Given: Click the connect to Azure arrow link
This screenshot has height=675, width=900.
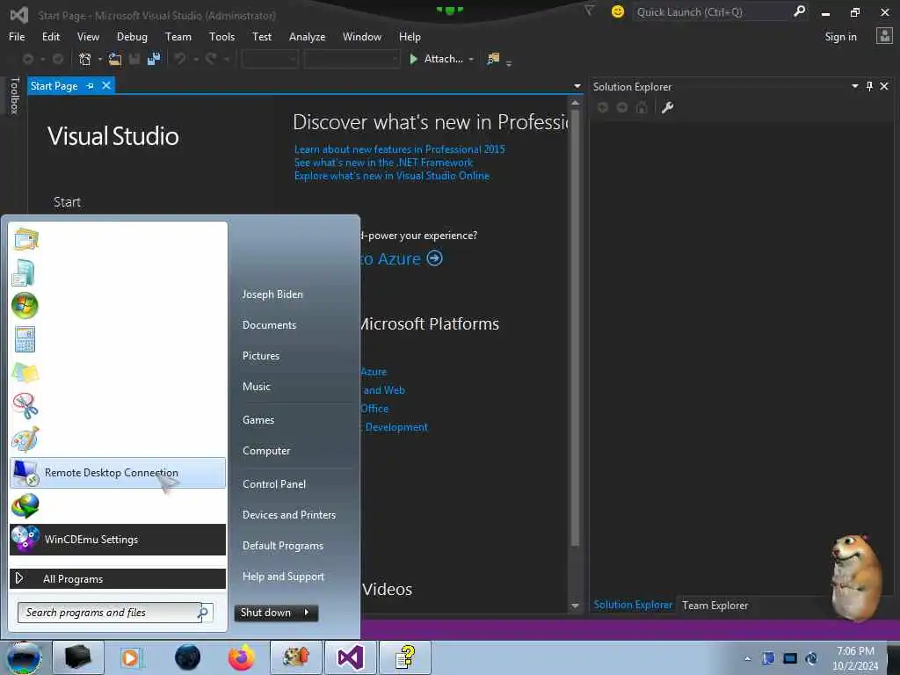Looking at the screenshot, I should [x=434, y=258].
